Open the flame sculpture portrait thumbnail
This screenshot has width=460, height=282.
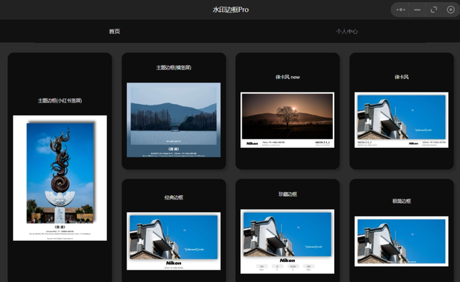60,178
